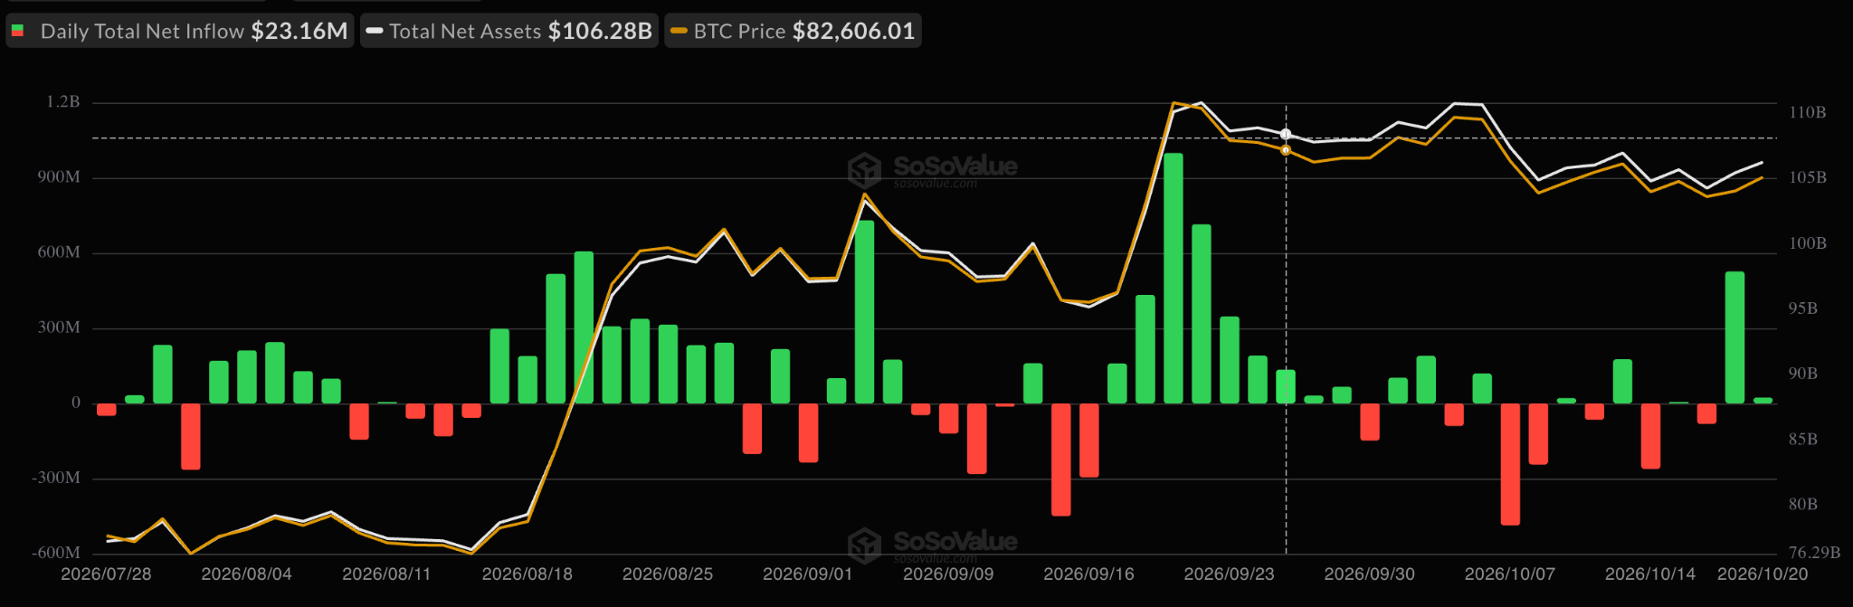Click the 90B right axis label
1853x607 pixels.
pos(1802,374)
